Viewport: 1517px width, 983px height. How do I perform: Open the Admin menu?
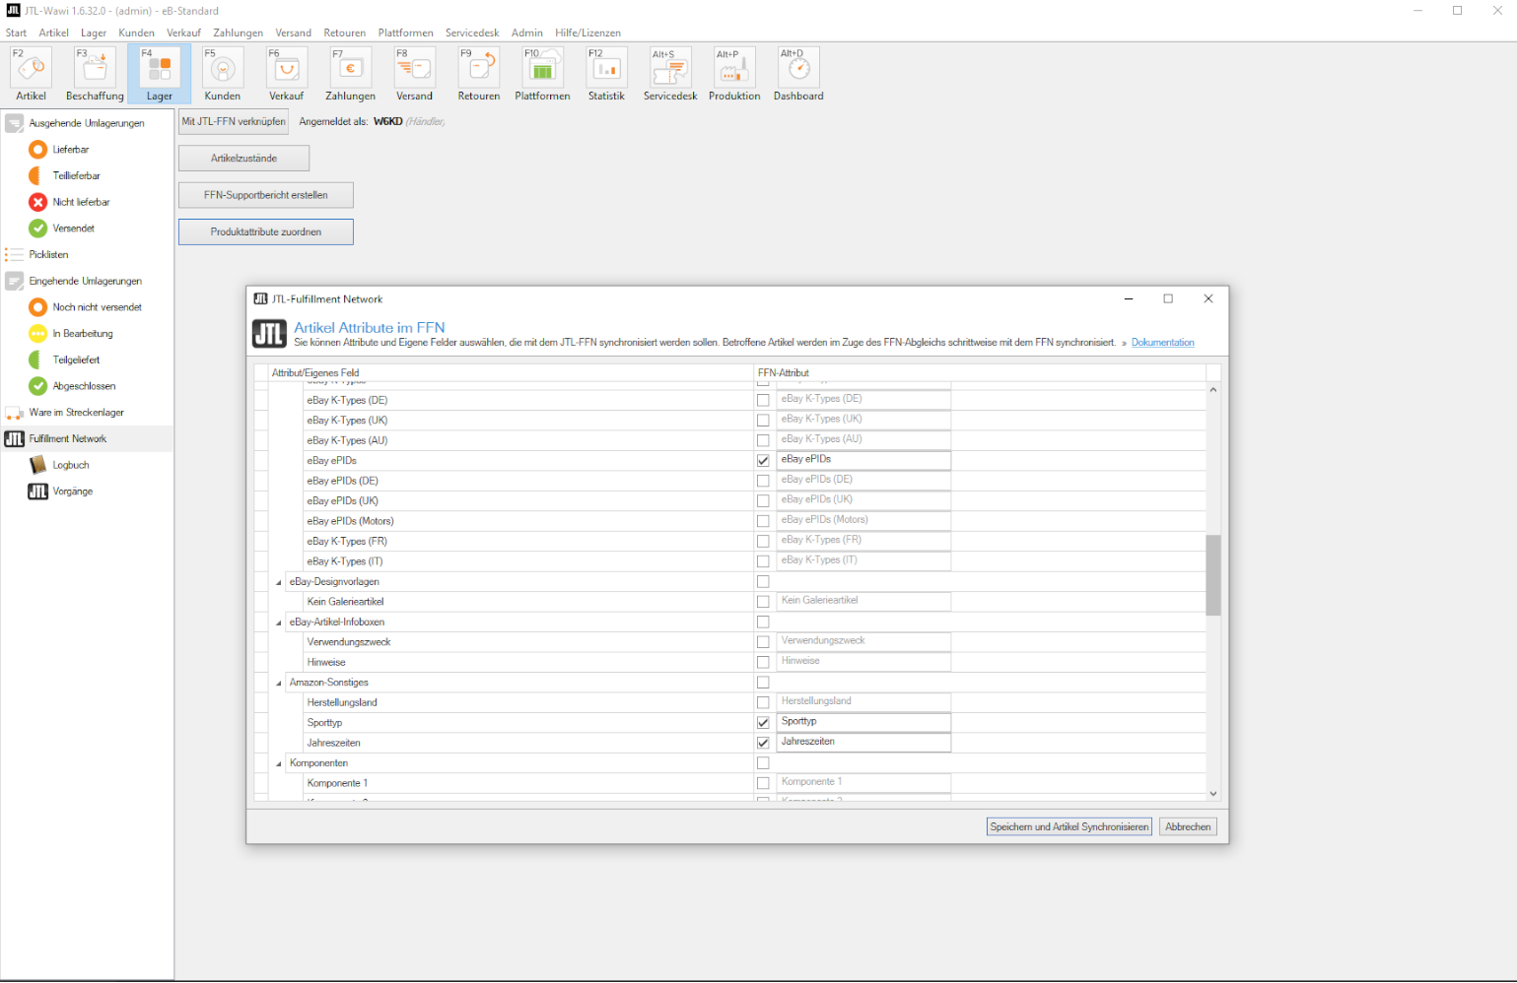527,33
